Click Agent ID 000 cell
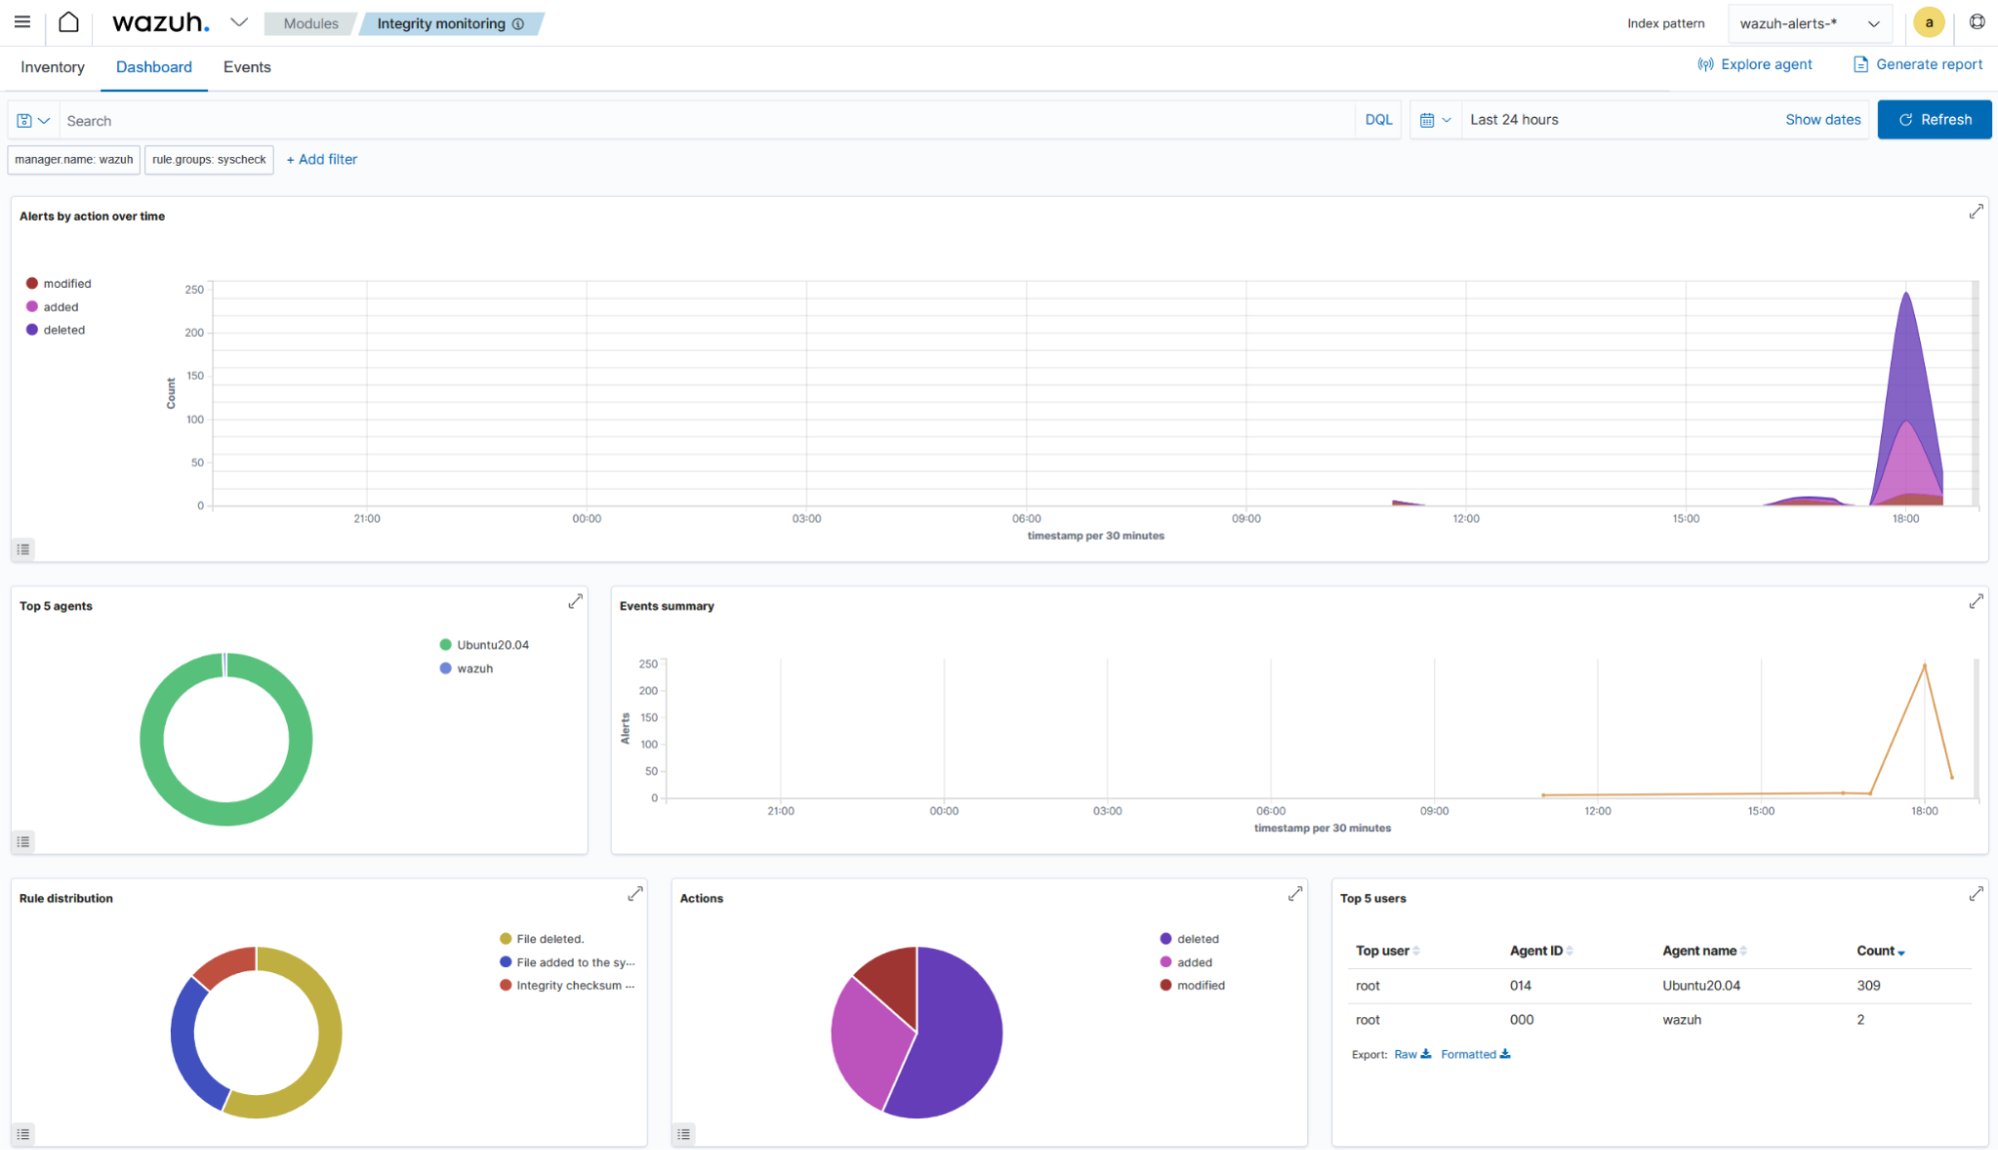 (1521, 1020)
